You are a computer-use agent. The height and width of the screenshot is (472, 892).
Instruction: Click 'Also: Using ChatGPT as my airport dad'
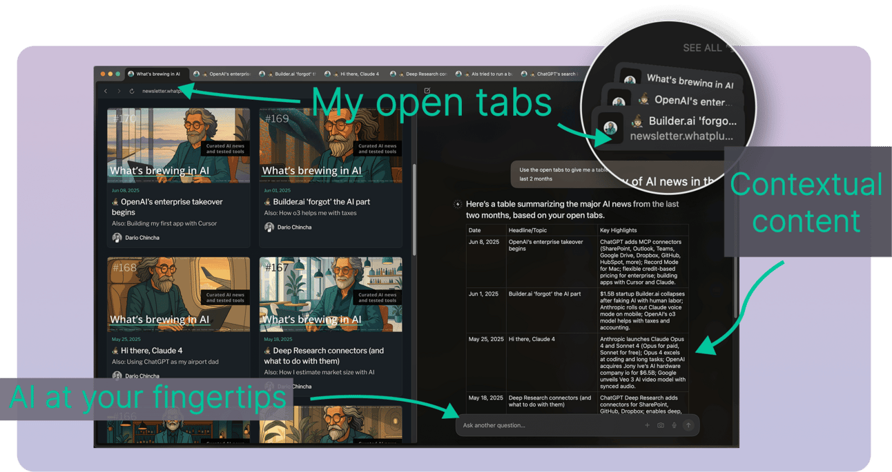click(165, 362)
